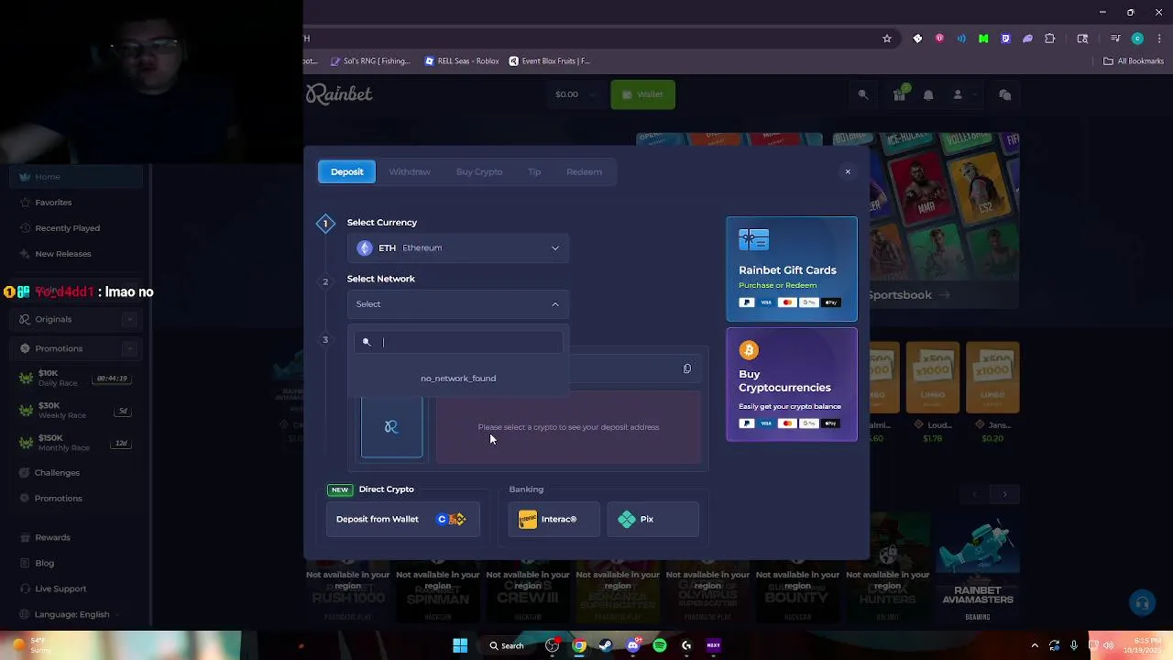Click the $30K Weekly Race entry
Viewport: 1173px width, 660px height.
pyautogui.click(x=77, y=410)
